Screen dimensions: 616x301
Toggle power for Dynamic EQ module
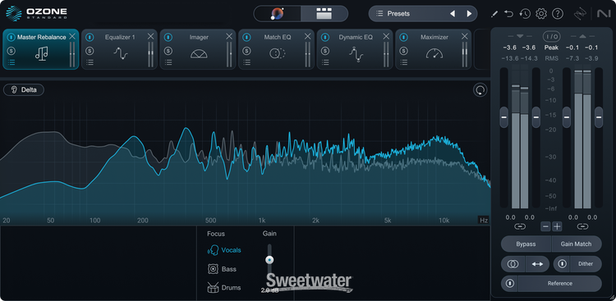(325, 37)
